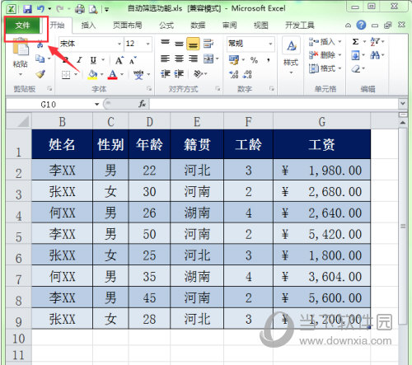The image size is (412, 365).
Task: Click the 插入 cells button
Action: tap(325, 42)
